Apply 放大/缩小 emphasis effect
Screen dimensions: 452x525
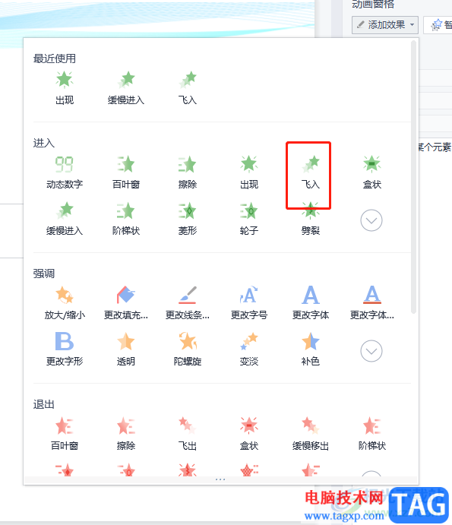click(65, 302)
